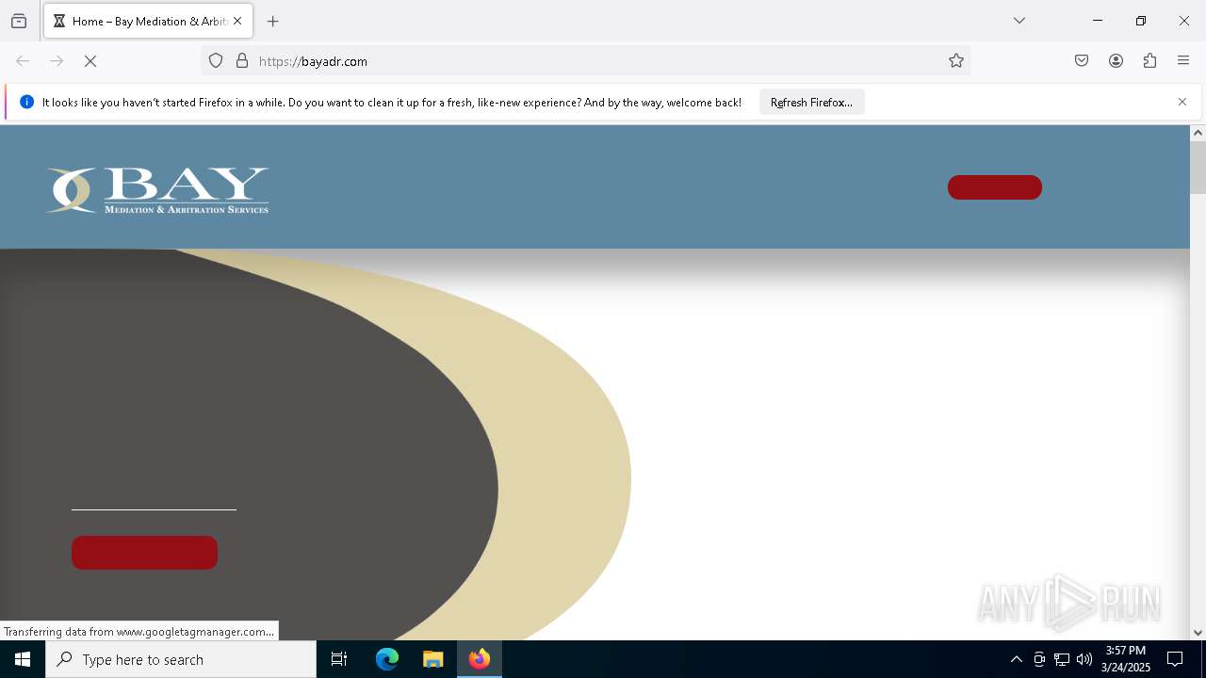The width and height of the screenshot is (1206, 678).
Task: Focus the bayadr.com address bar
Action: (584, 61)
